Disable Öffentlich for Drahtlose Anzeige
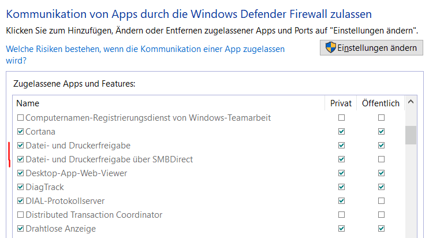 (380, 229)
